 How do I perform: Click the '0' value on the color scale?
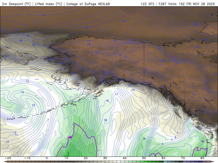pyautogui.click(x=47, y=158)
